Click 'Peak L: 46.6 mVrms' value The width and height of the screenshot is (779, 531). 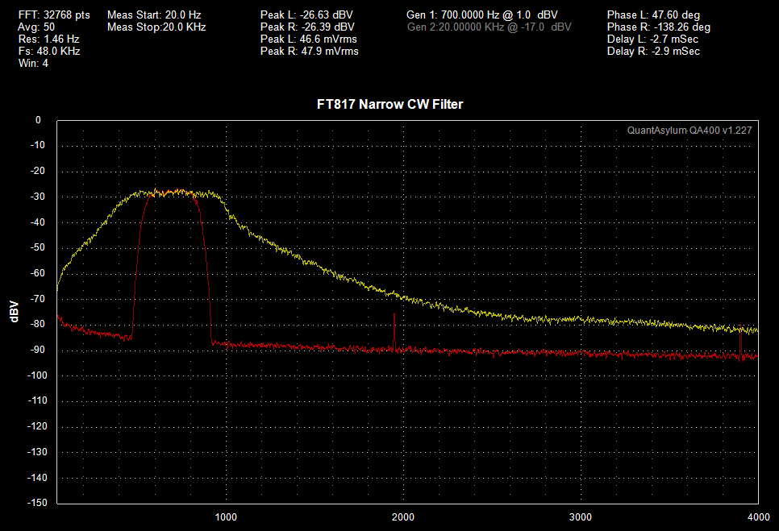click(x=309, y=39)
